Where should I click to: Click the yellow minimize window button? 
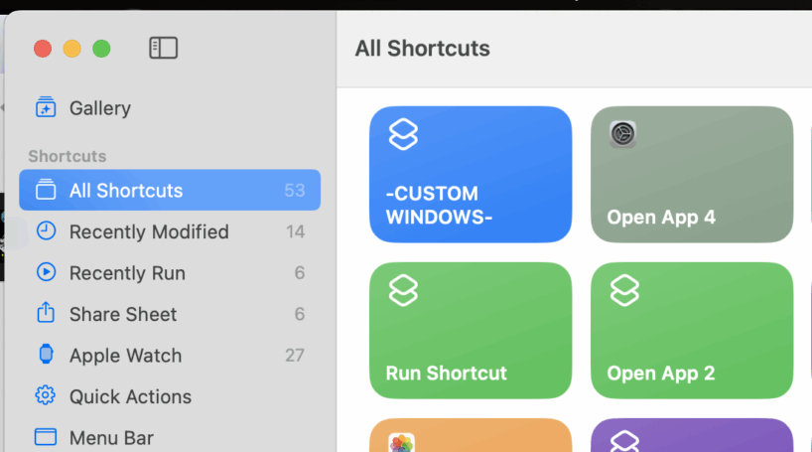coord(72,49)
